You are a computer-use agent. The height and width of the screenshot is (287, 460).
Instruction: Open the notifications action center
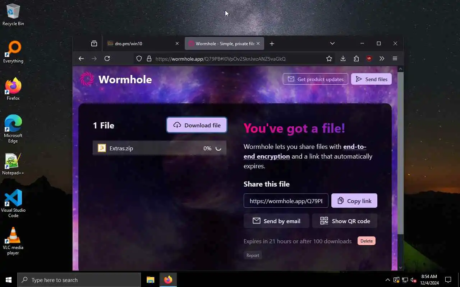[x=448, y=280]
